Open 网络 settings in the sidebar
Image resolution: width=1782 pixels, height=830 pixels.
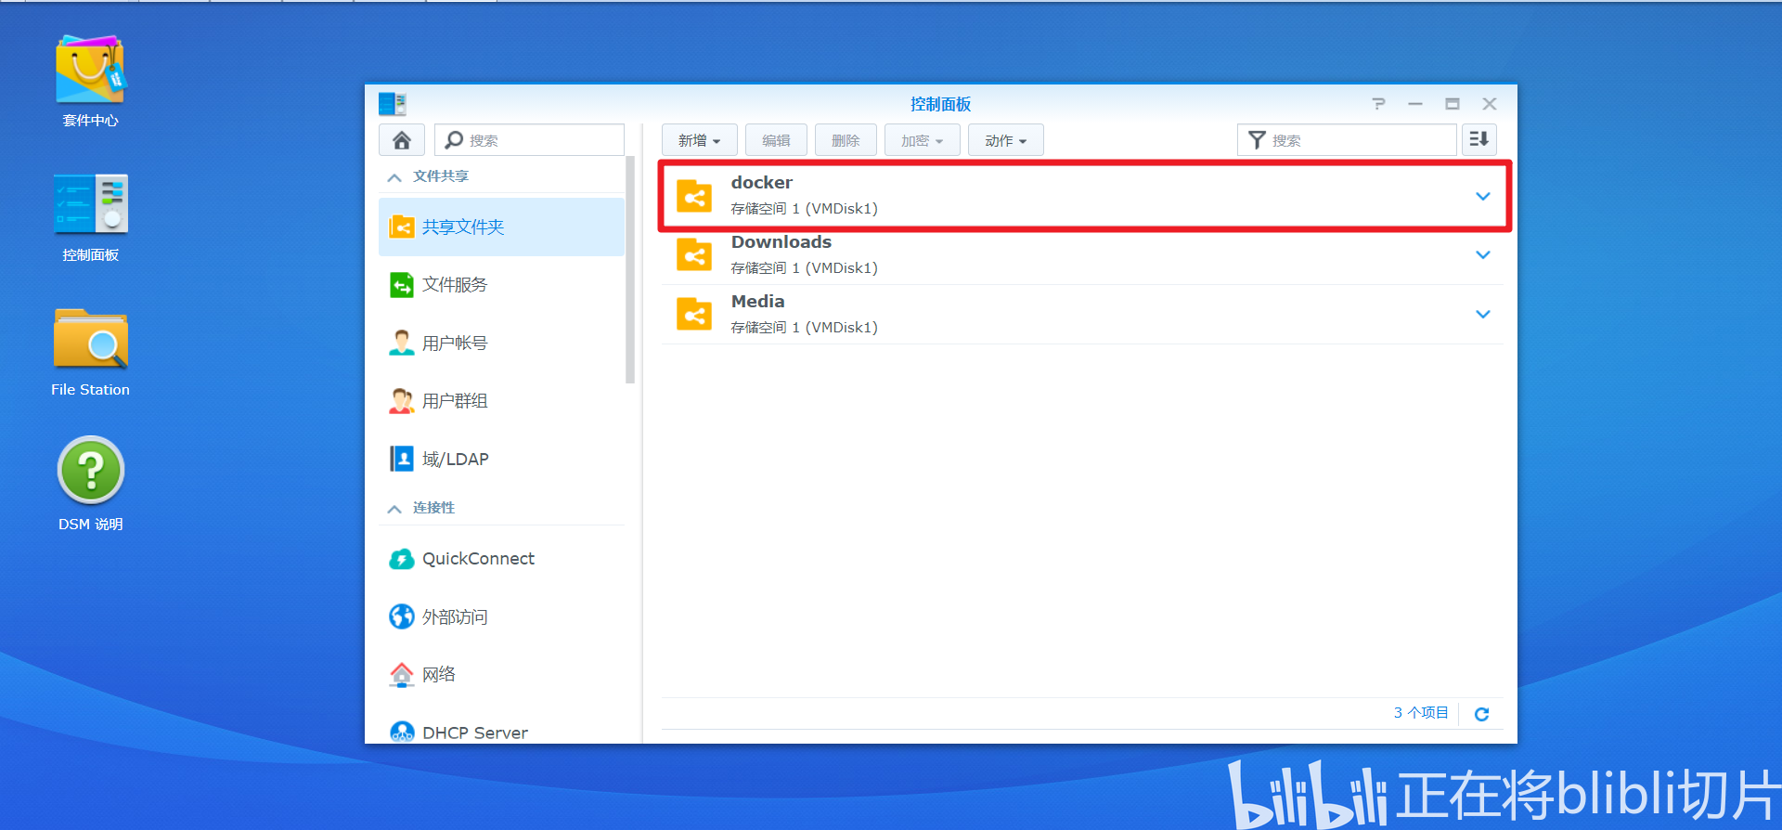[x=501, y=675]
